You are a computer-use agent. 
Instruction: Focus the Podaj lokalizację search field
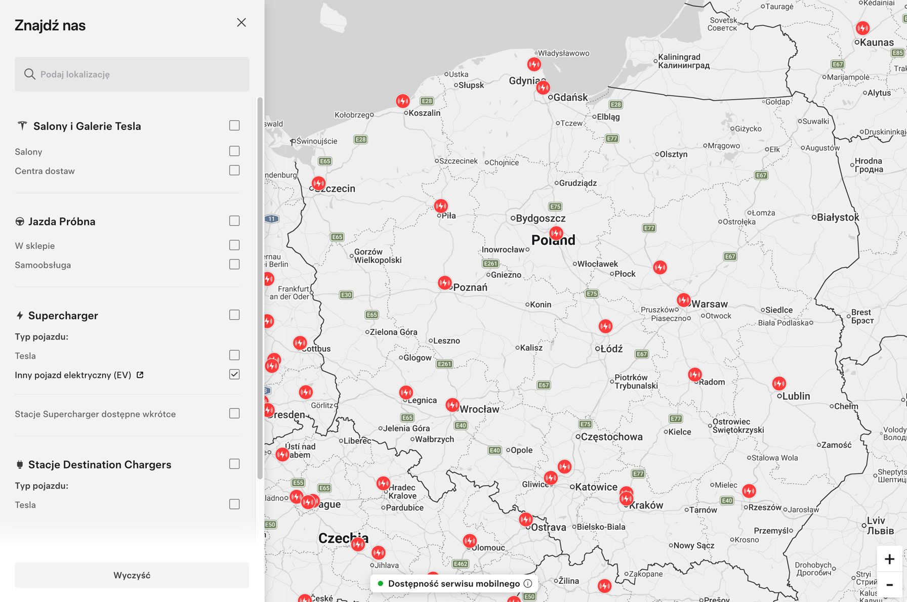pos(132,74)
